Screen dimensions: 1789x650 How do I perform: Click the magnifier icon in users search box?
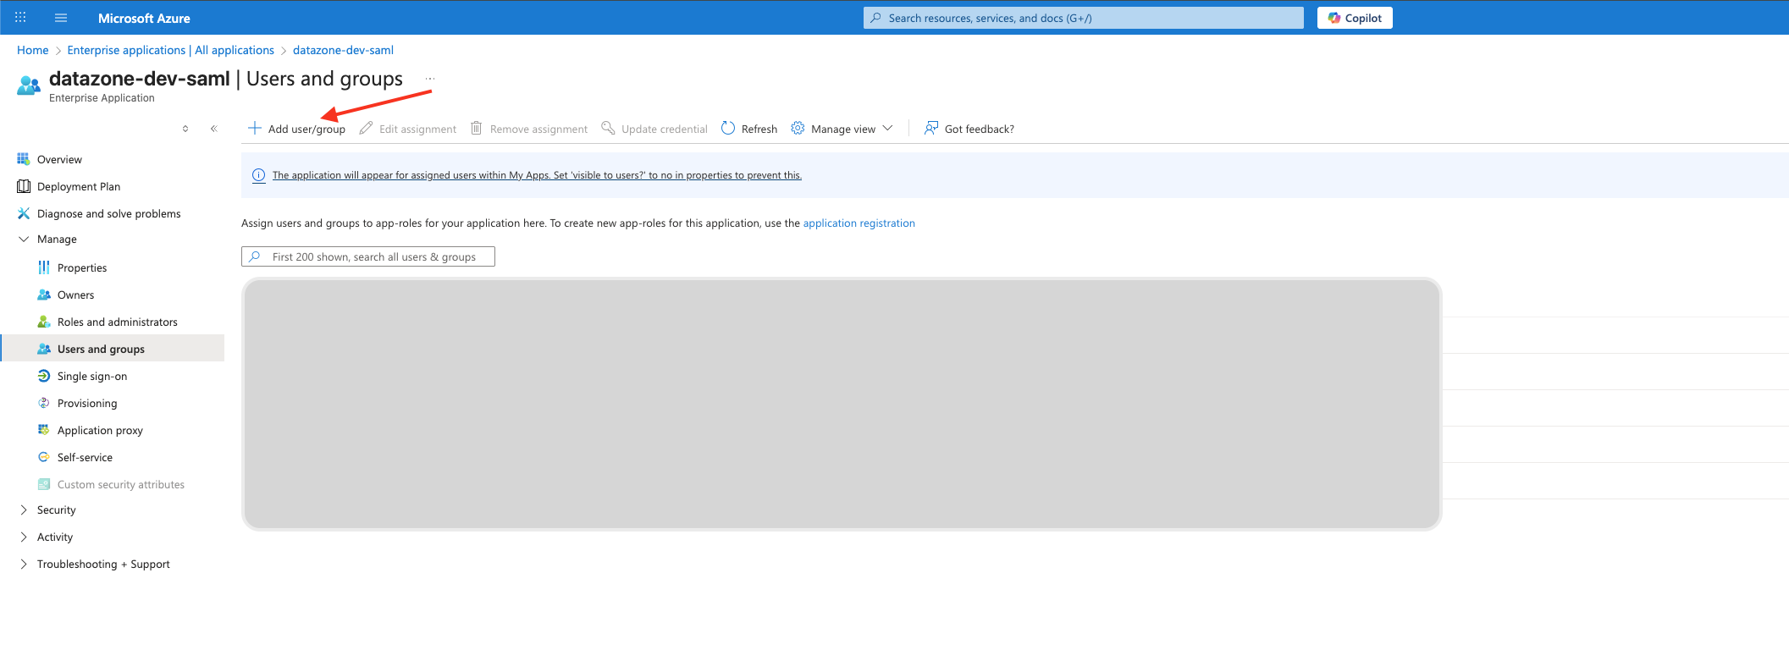pos(254,256)
